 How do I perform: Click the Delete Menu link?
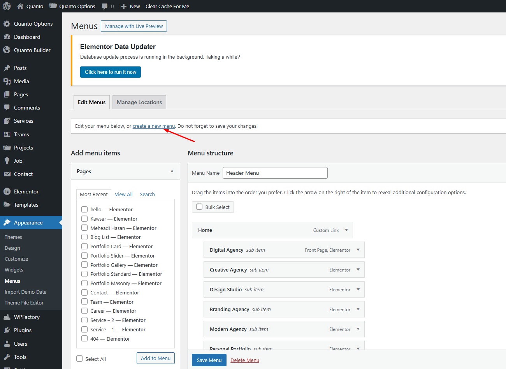(x=245, y=360)
